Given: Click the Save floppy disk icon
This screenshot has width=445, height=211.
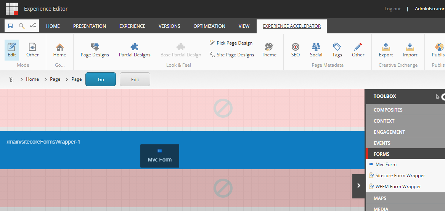Looking at the screenshot, I should point(10,26).
